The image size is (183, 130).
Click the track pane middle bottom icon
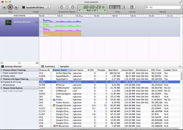coord(20,63)
